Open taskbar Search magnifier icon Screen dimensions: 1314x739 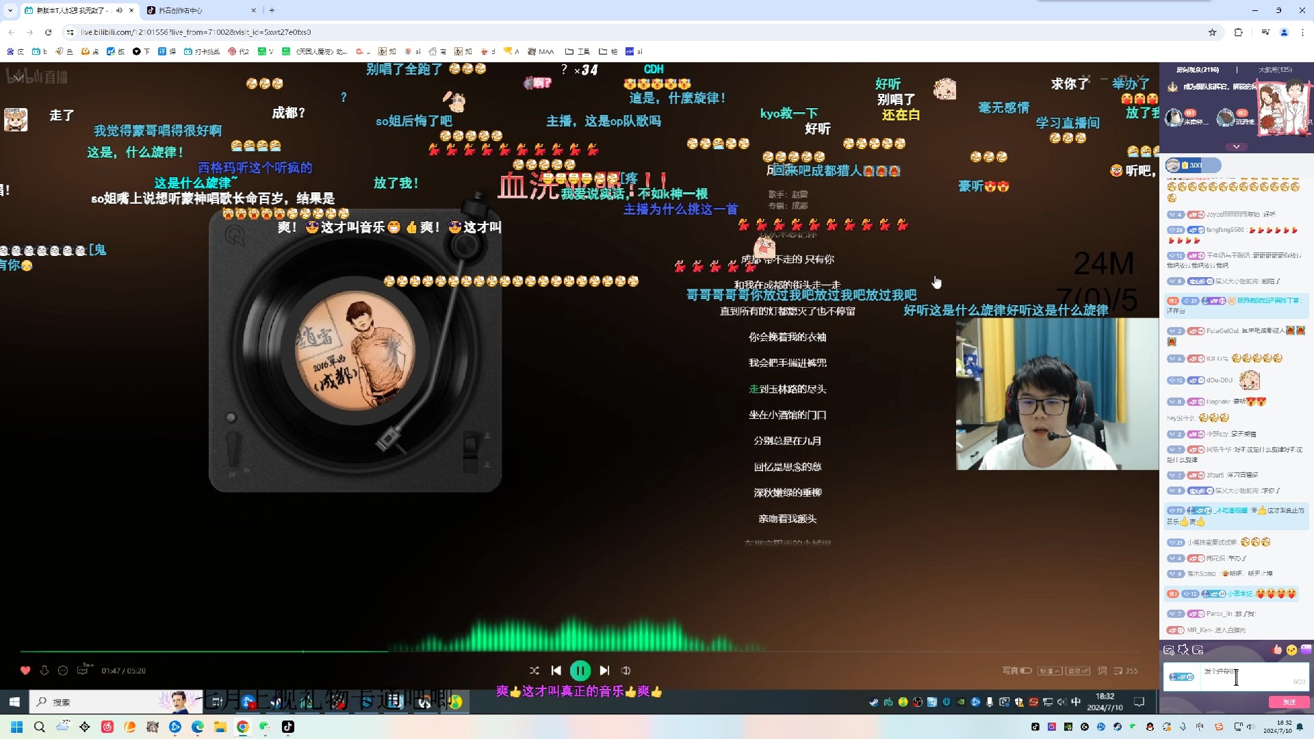point(39,727)
